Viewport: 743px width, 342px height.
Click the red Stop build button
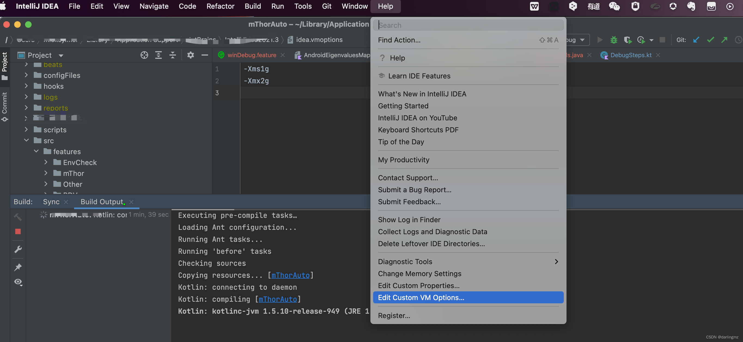(18, 231)
